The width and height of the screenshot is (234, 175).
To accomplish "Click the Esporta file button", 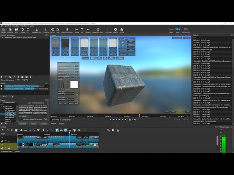I will click(x=23, y=123).
